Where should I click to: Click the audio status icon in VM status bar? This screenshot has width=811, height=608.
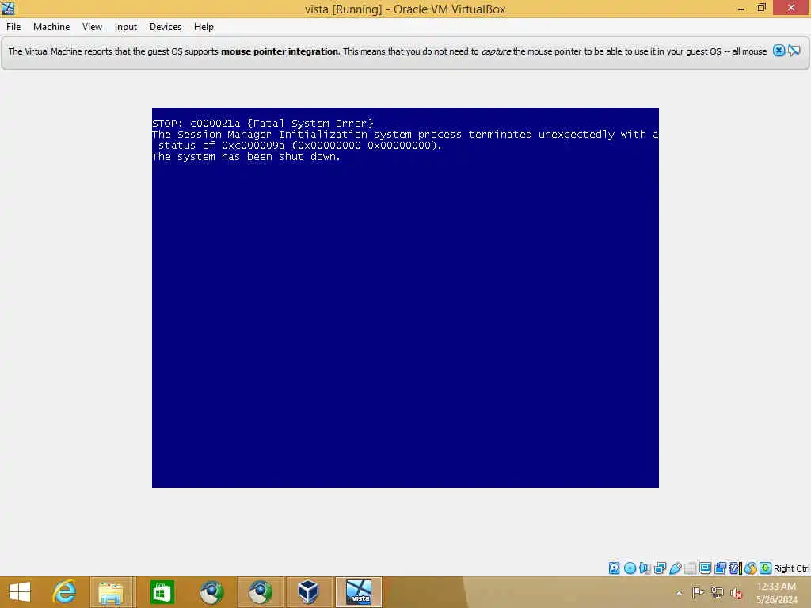(645, 568)
